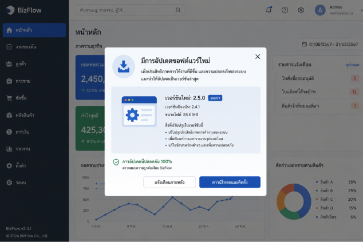Click the Admin avatar circle
The height and width of the screenshot is (242, 363).
point(320,10)
